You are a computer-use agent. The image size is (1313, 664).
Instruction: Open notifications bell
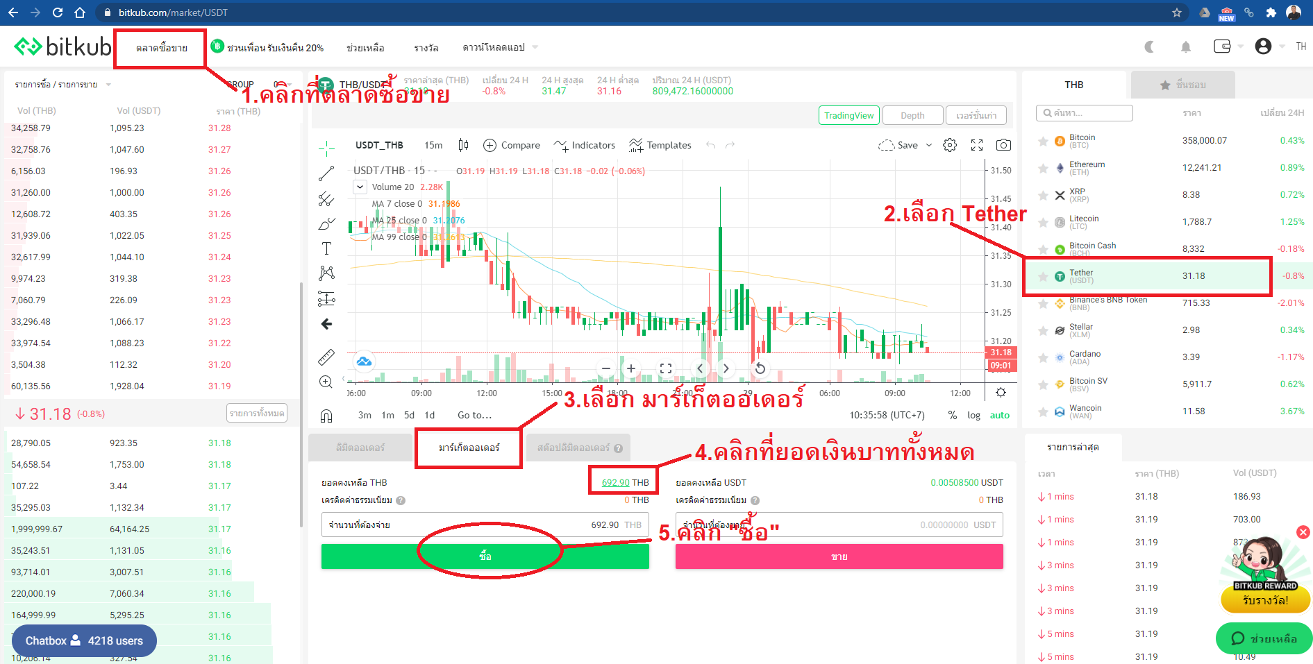[1186, 46]
